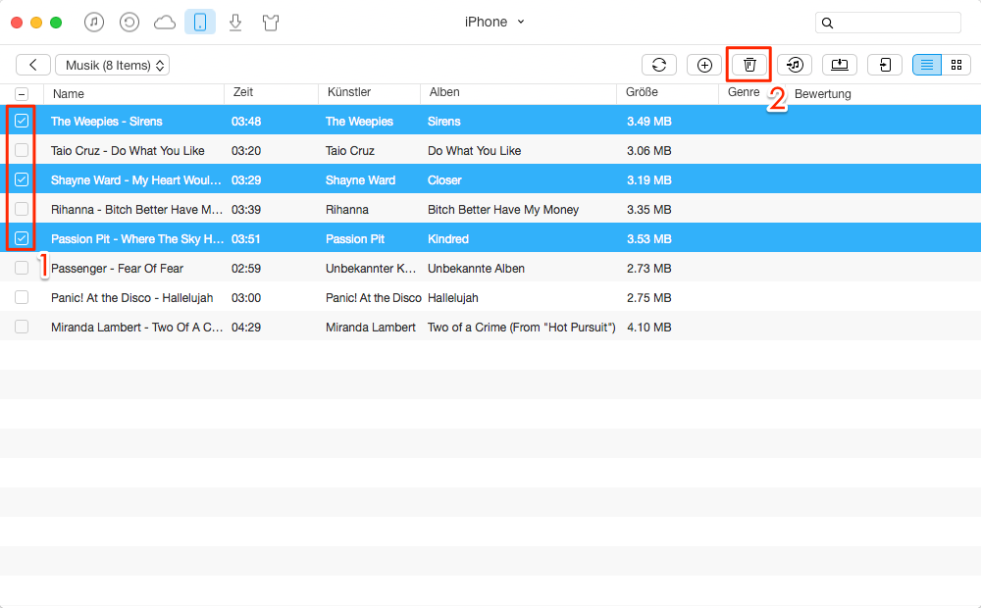Click artist cell Unbekannter K…
The width and height of the screenshot is (981, 608).
(371, 269)
